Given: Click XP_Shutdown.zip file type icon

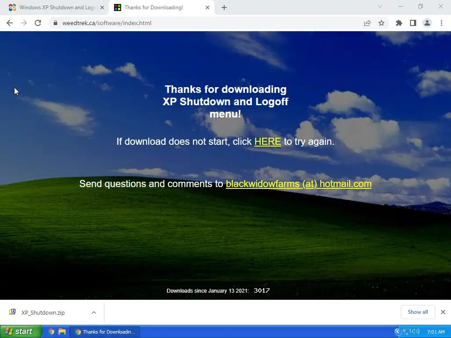Looking at the screenshot, I should (x=12, y=312).
